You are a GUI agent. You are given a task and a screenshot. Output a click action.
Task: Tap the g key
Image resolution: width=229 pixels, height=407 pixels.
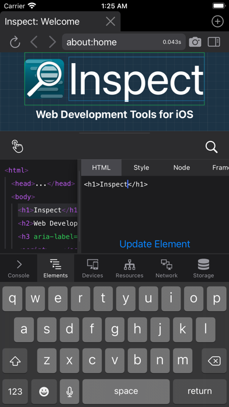coord(114,330)
